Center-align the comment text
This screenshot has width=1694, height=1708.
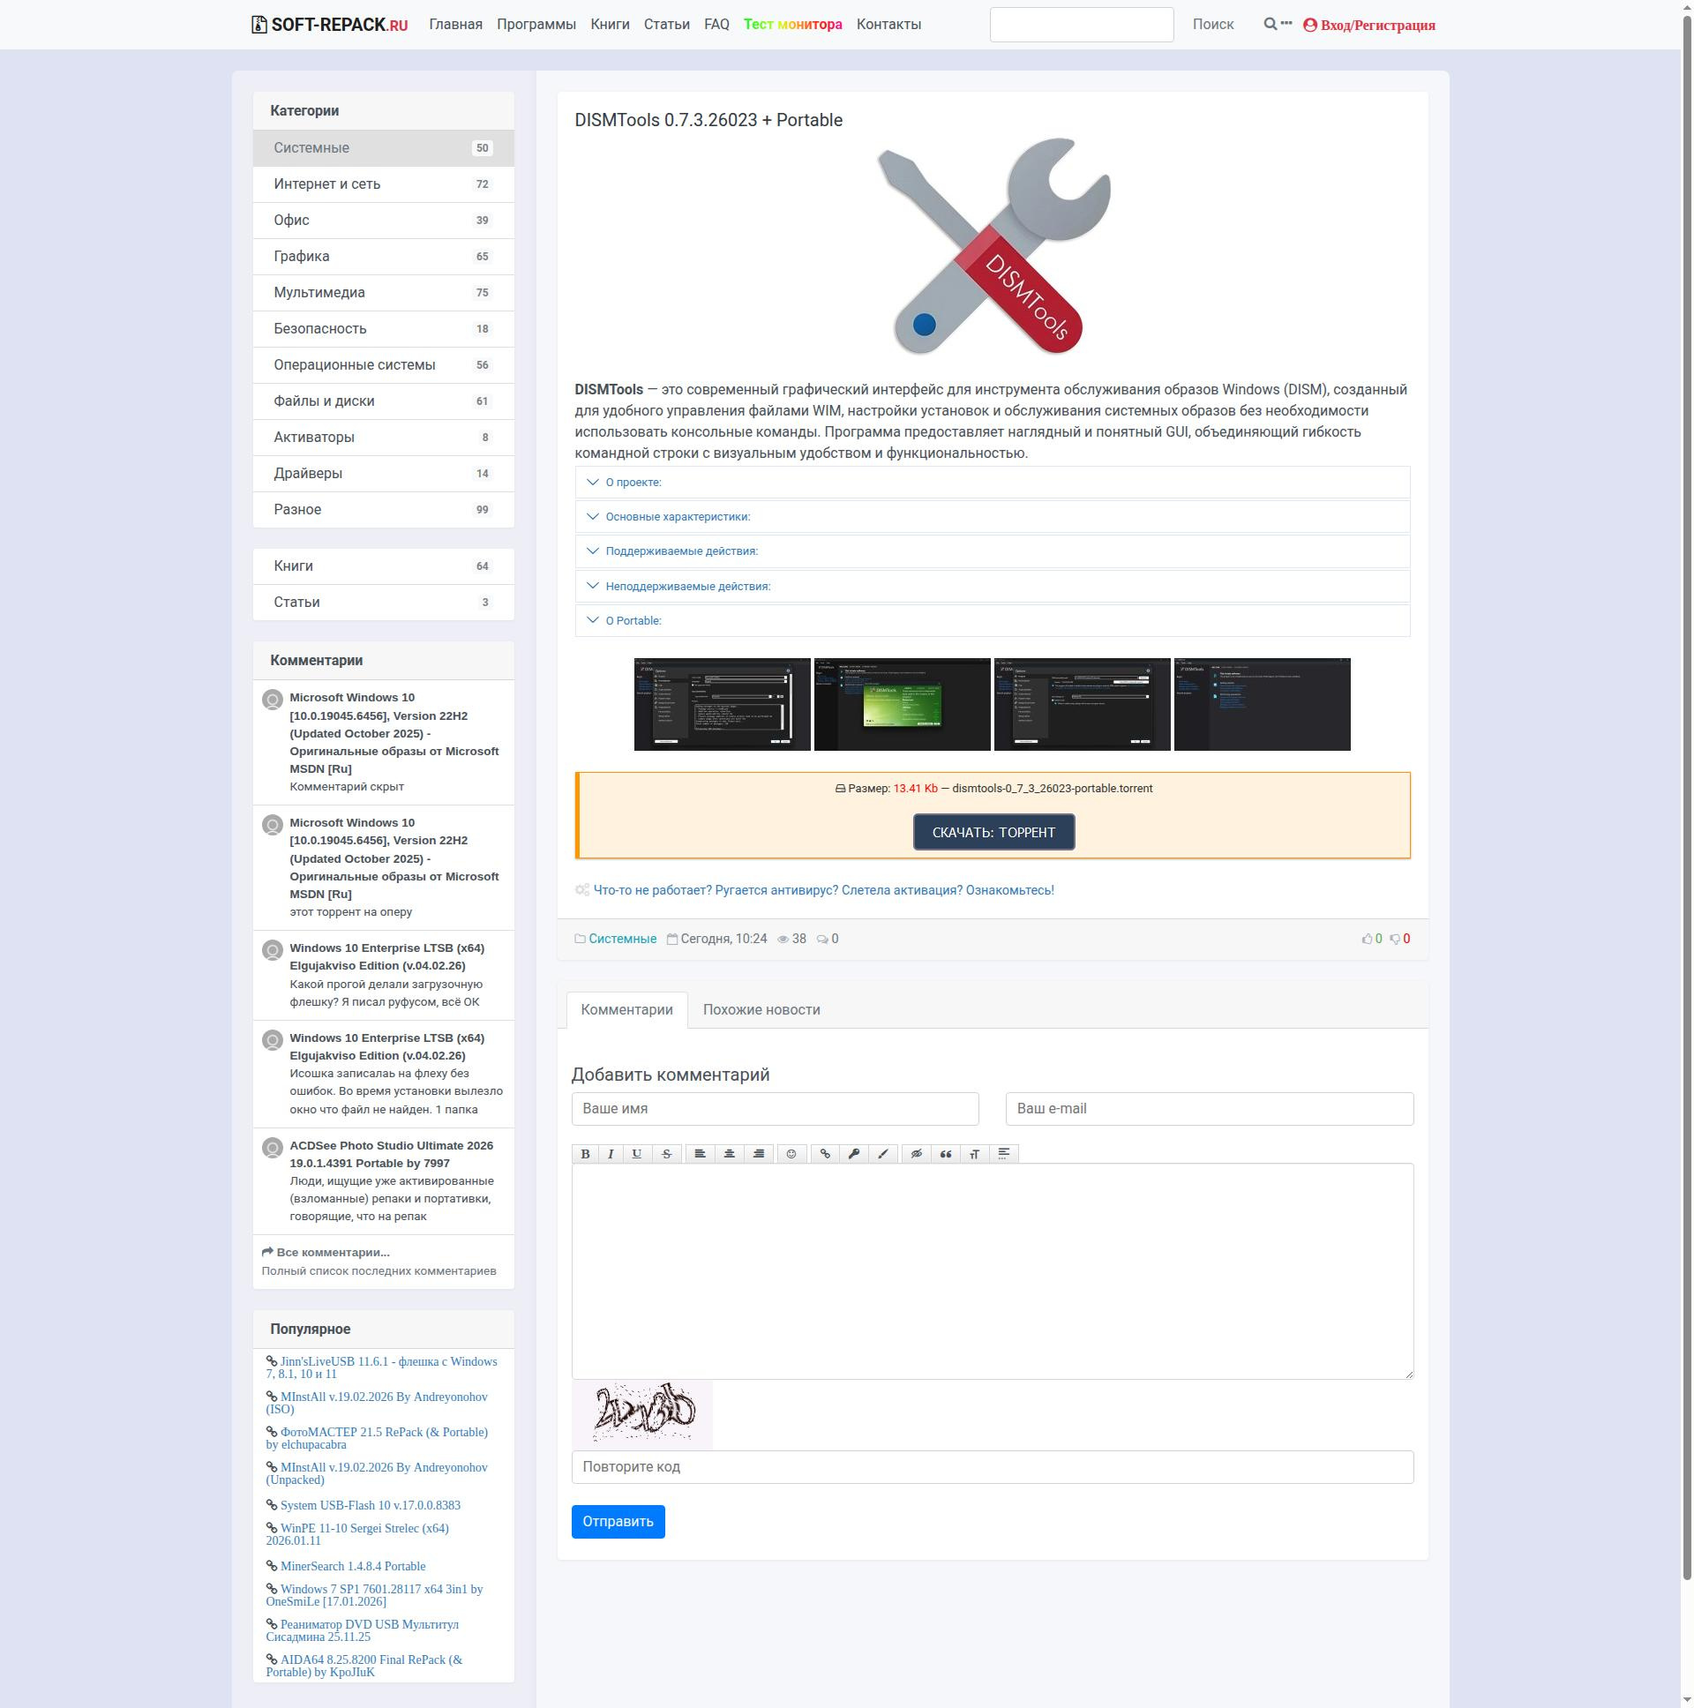[729, 1154]
